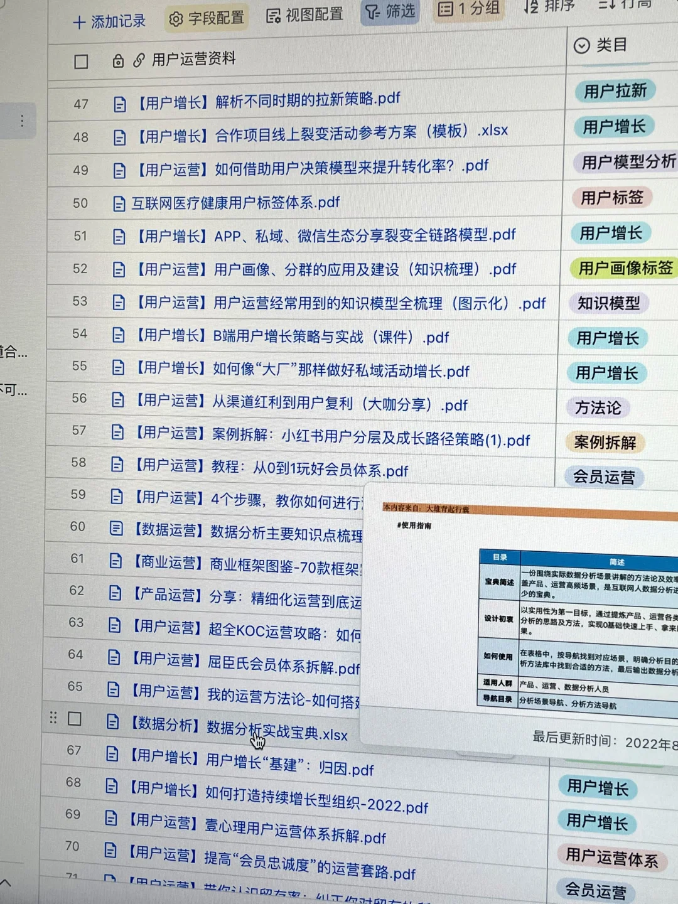Click the 用户运营体系 category tag
The width and height of the screenshot is (678, 904).
(x=611, y=857)
